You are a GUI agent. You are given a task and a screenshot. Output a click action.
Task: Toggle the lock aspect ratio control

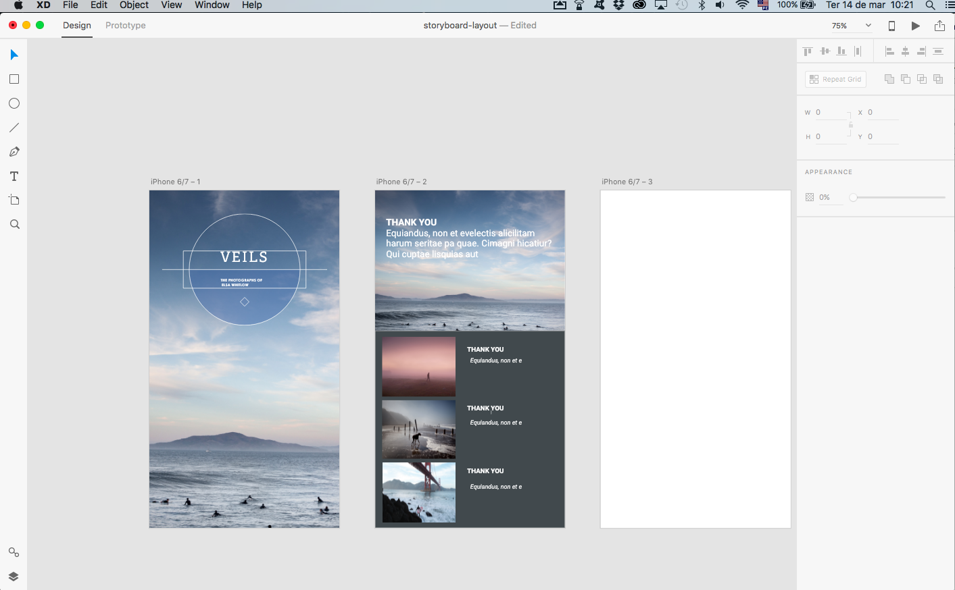850,125
